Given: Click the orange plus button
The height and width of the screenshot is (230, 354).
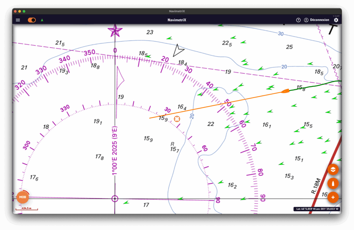Looking at the screenshot, I should (333, 197).
